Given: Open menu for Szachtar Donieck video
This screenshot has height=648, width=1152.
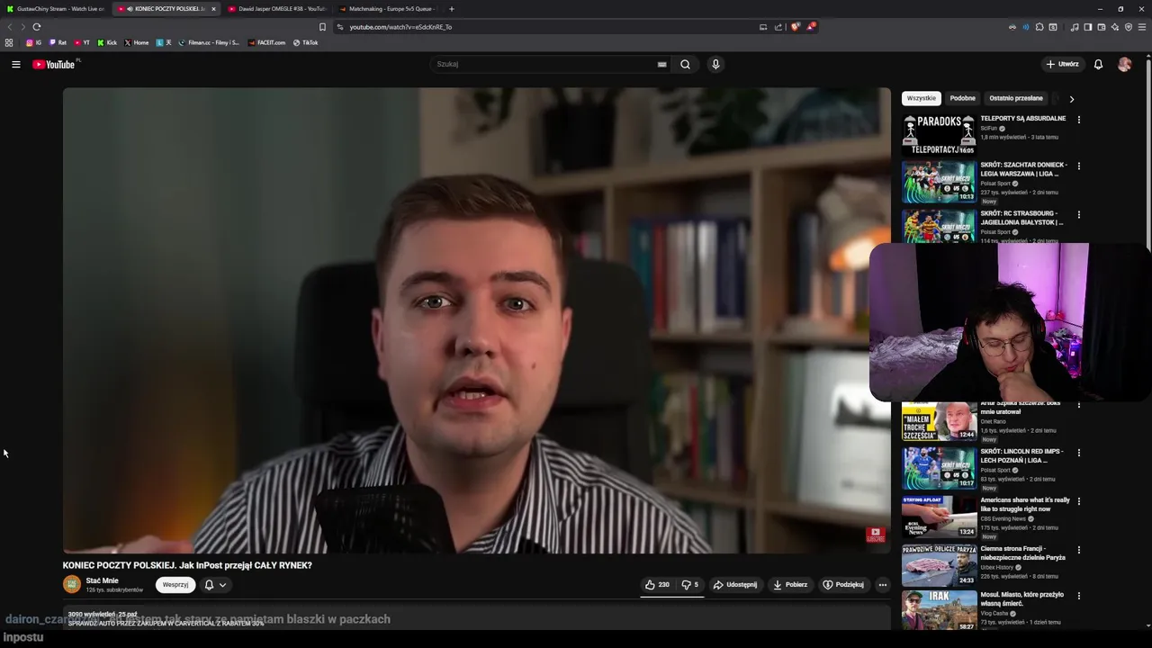Looking at the screenshot, I should (1078, 166).
